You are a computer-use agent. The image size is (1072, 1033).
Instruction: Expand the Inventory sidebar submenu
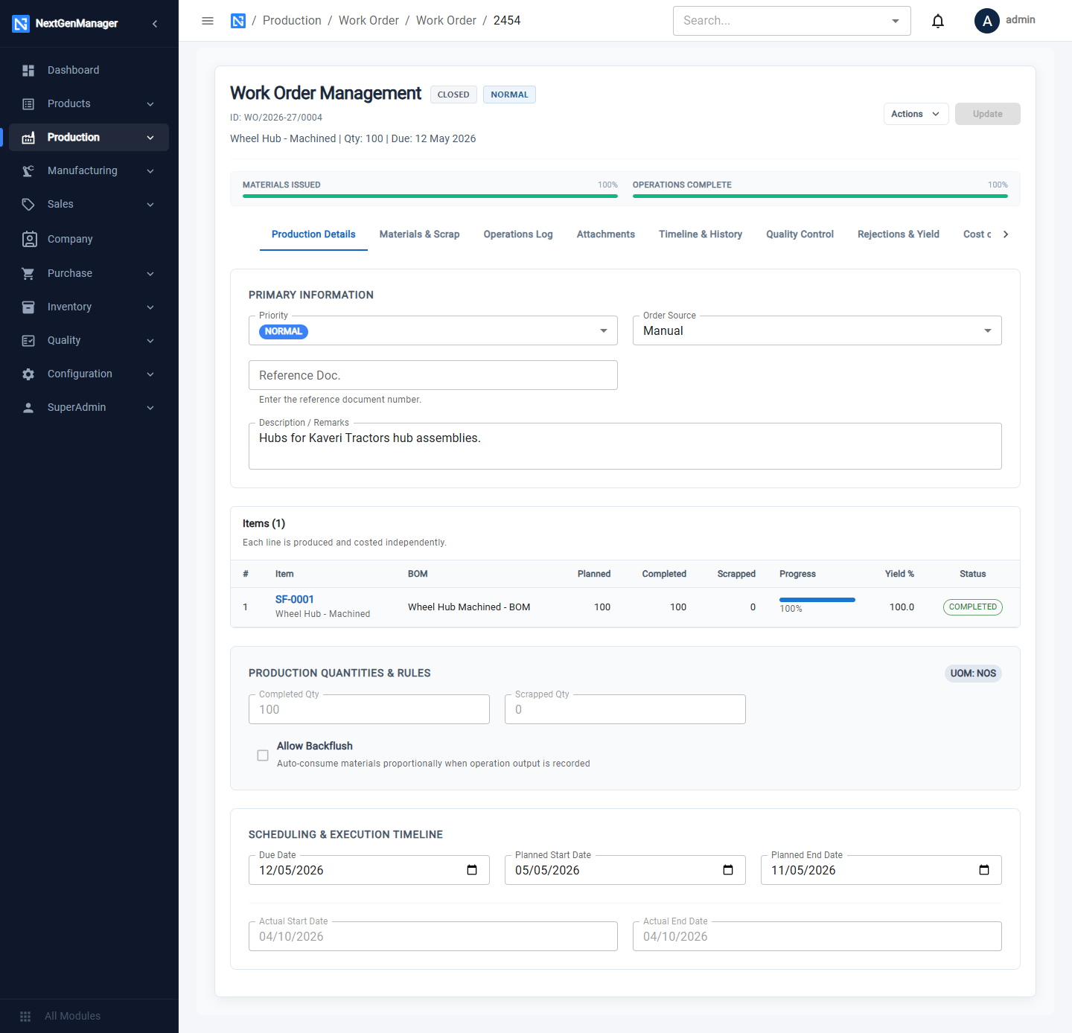tap(150, 307)
